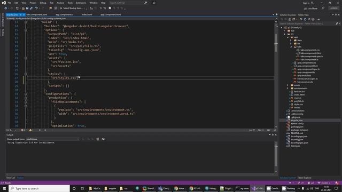Toggle word wrap icon in Output panel

(103, 139)
